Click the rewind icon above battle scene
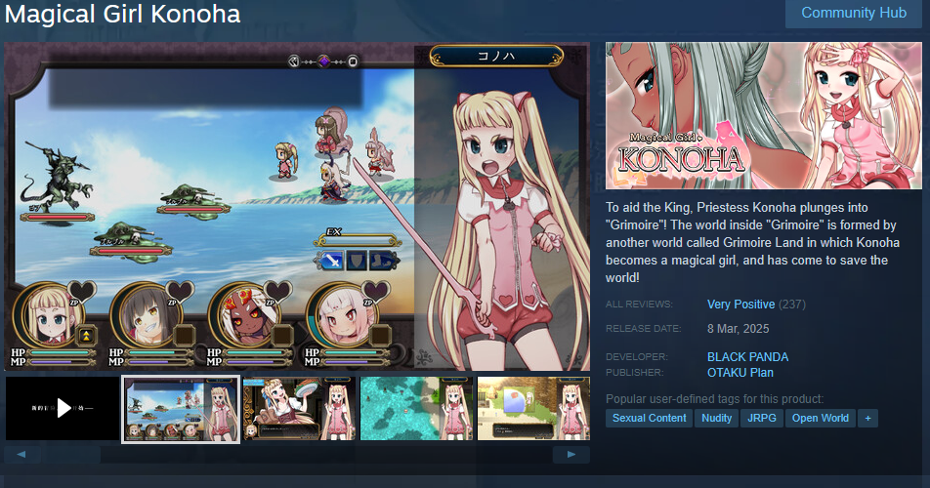Image resolution: width=930 pixels, height=488 pixels. click(x=294, y=61)
